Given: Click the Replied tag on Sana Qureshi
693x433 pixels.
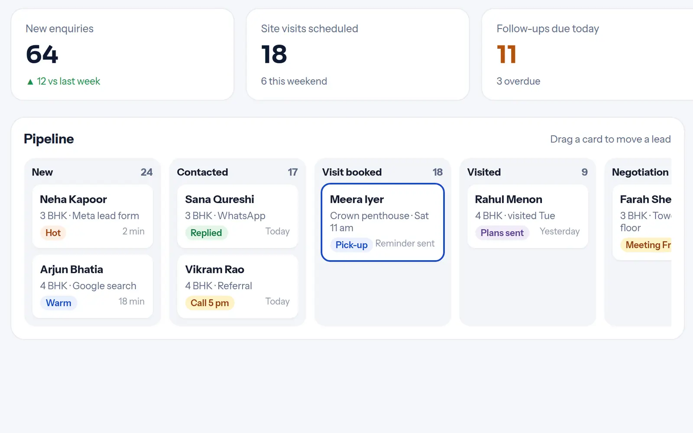Looking at the screenshot, I should (206, 233).
